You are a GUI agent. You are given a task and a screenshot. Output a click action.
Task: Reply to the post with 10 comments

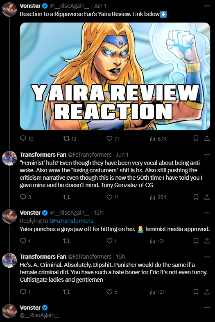(27, 139)
